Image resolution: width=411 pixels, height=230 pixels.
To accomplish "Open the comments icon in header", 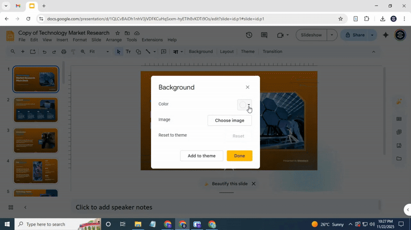I will [264, 35].
